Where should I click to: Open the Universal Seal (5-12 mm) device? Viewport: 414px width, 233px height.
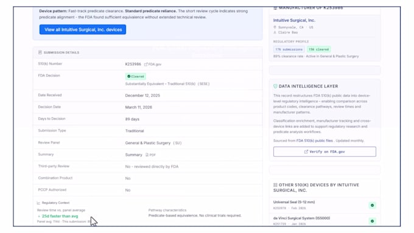294,202
